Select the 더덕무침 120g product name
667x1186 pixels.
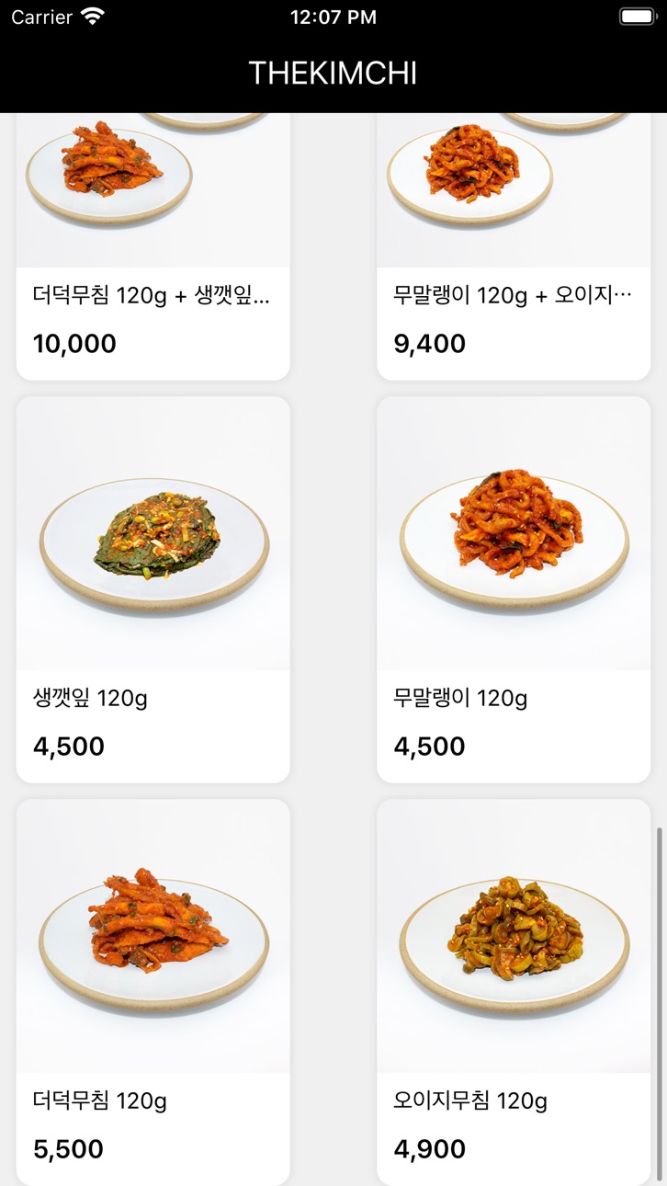100,1100
